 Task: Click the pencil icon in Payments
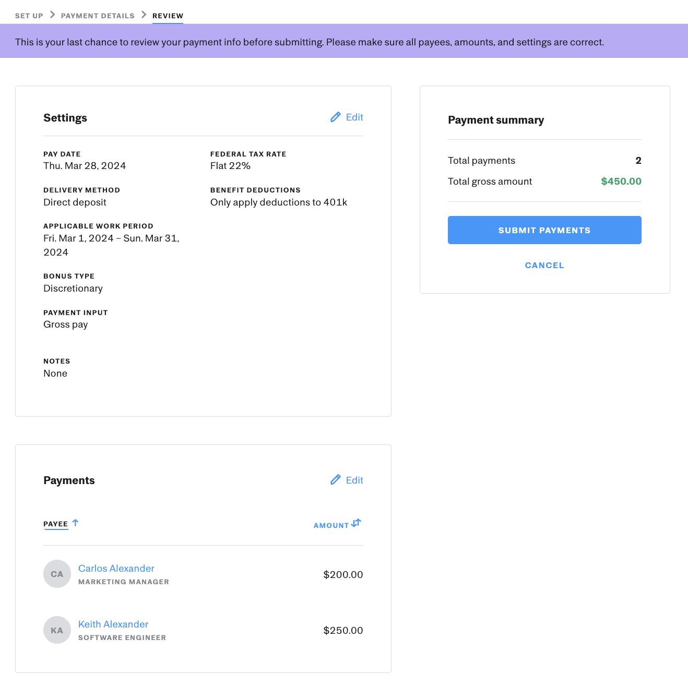click(335, 480)
